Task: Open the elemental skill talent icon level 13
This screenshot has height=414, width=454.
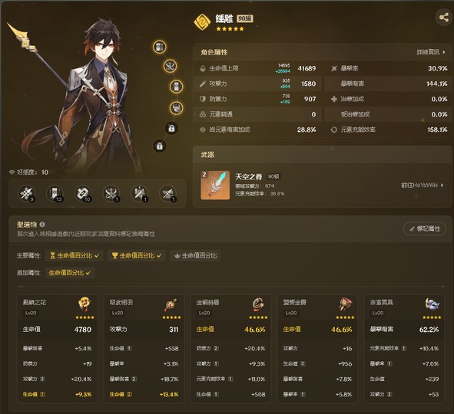Action: point(55,193)
